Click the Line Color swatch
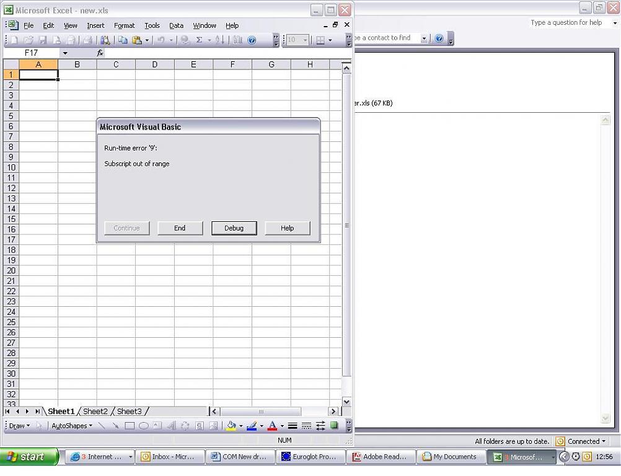 pos(252,426)
